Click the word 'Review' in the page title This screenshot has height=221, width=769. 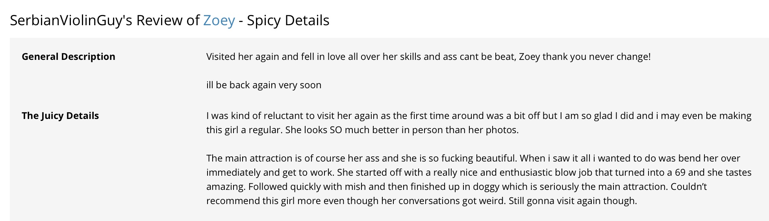pos(159,20)
